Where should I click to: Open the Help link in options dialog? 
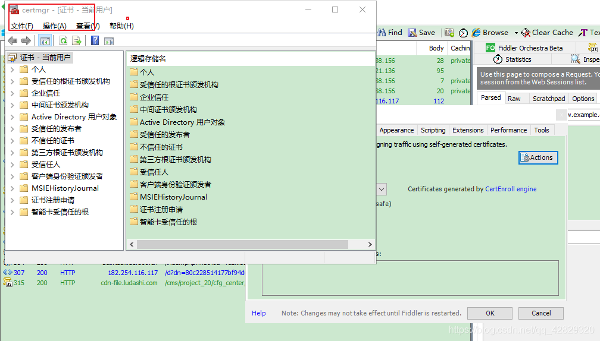(x=259, y=313)
